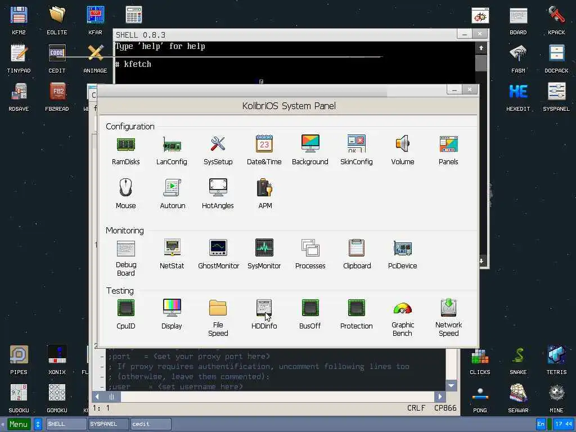Open FB2READ book reader icon
The image size is (576, 432).
tap(57, 97)
